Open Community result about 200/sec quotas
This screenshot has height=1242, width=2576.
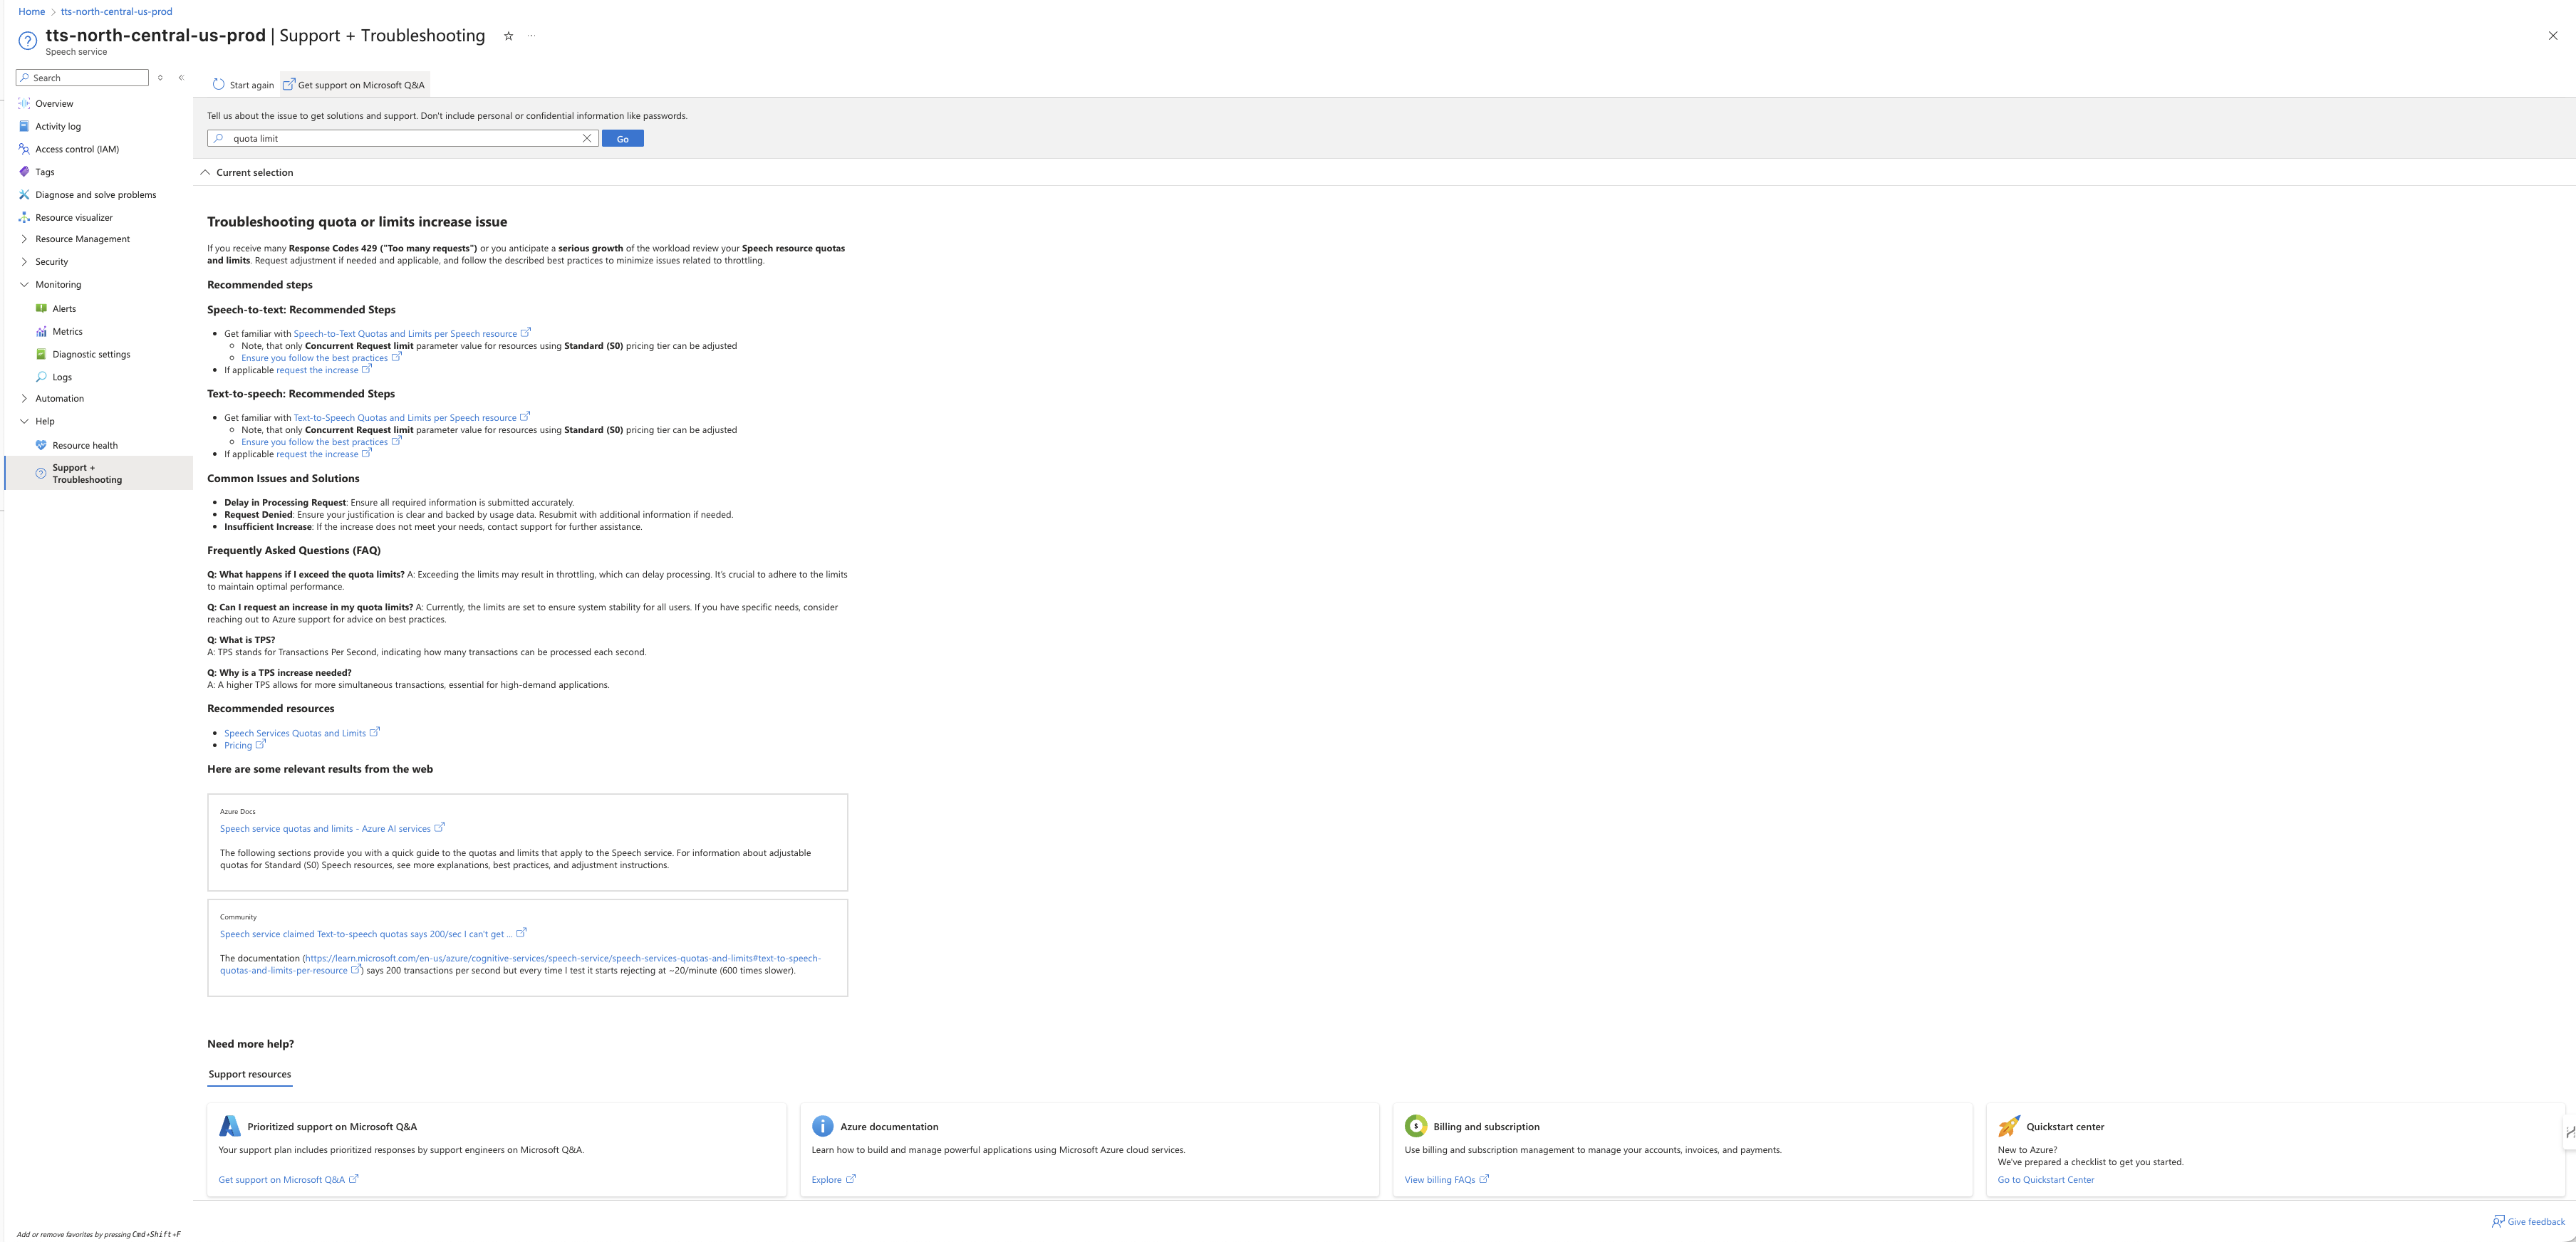click(366, 934)
